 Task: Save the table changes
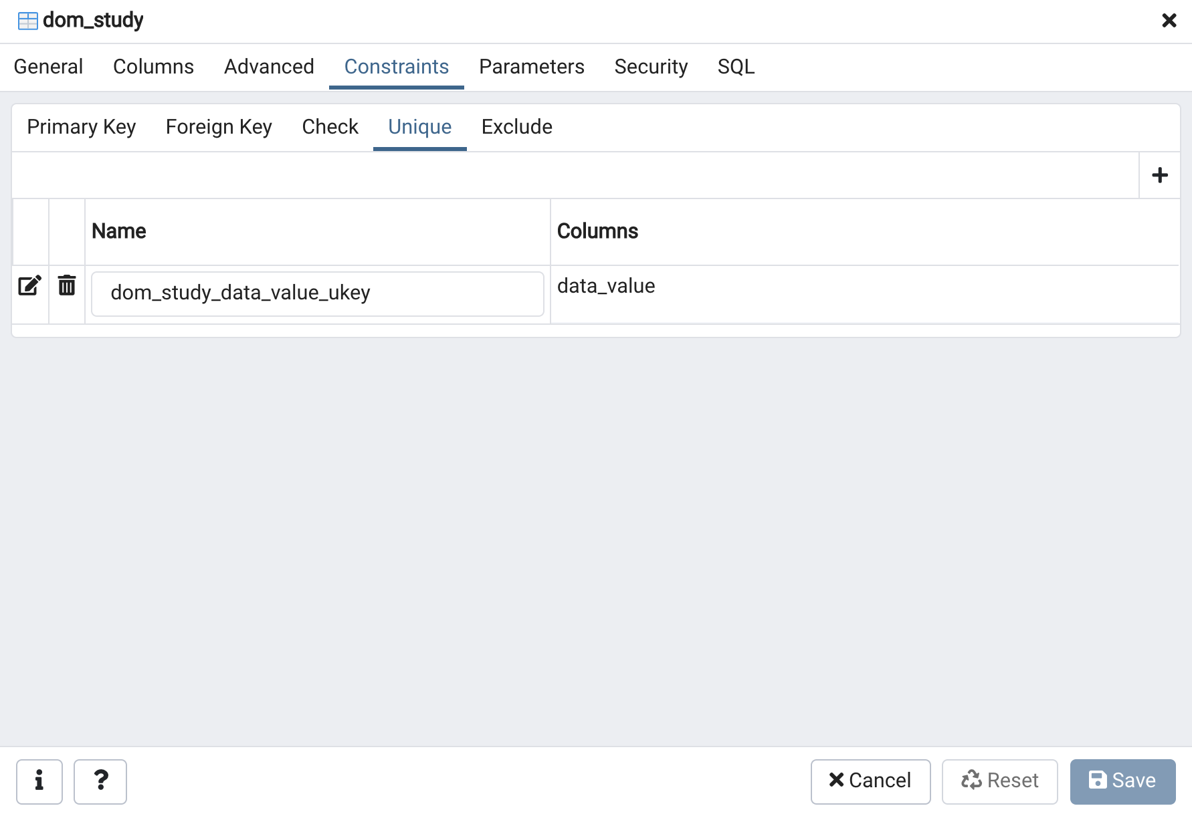1122,781
